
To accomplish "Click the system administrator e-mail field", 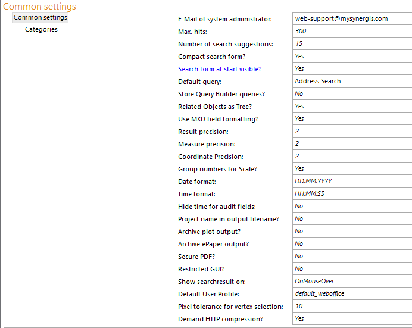I will (351, 18).
